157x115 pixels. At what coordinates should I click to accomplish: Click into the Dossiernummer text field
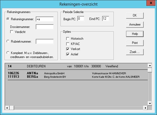coord(45,27)
